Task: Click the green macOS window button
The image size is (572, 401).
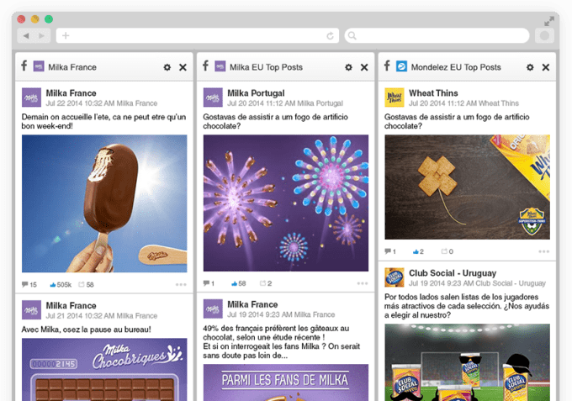Action: (49, 19)
